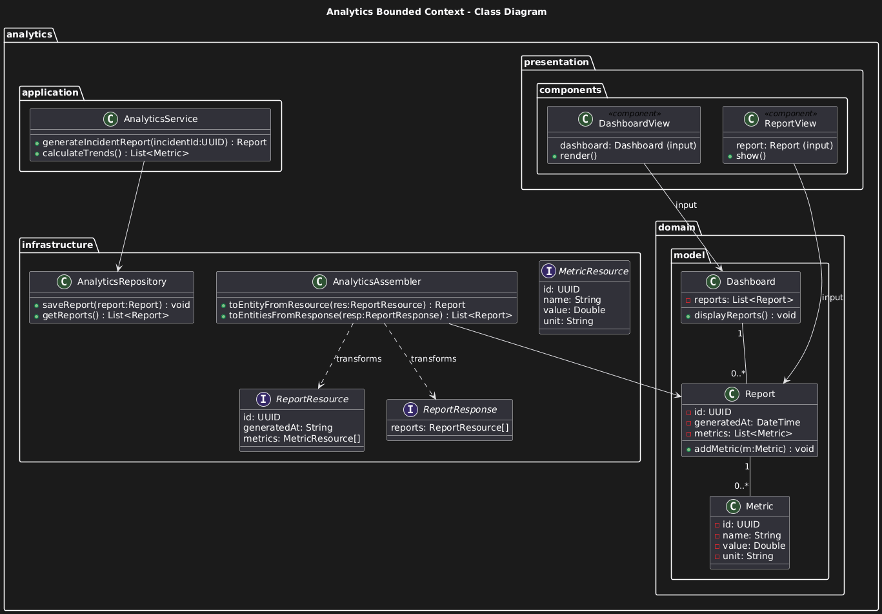This screenshot has height=614, width=882.
Task: Click the Dashboard class icon
Action: point(713,282)
